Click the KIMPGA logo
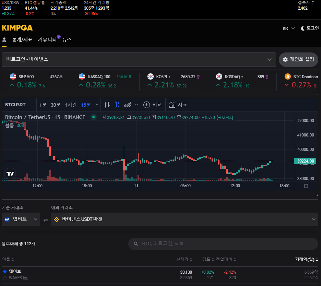 click(x=17, y=28)
